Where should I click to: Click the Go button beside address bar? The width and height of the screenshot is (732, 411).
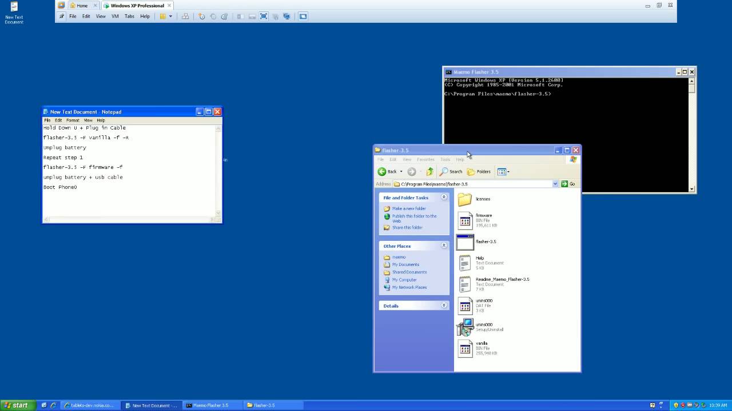(x=568, y=184)
